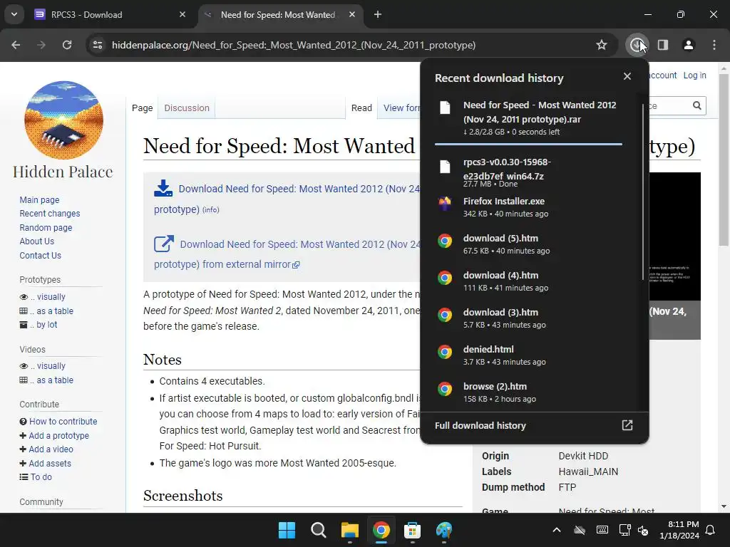Open About Us link
The width and height of the screenshot is (730, 547).
pos(37,241)
